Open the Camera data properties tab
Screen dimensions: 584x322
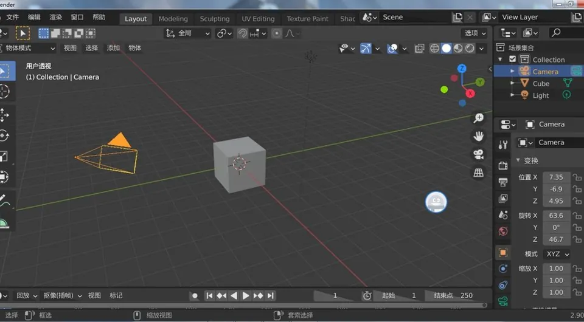click(503, 301)
